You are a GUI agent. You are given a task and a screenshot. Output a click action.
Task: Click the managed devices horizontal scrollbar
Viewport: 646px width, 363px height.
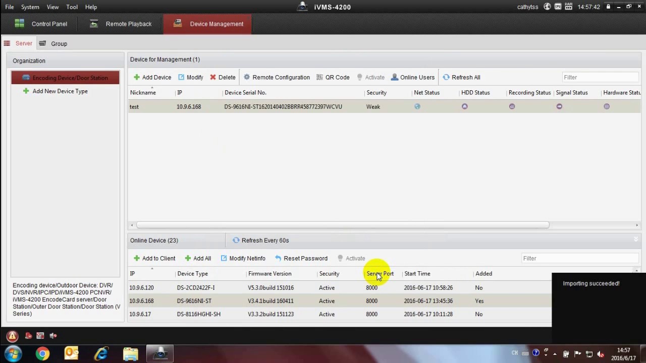tap(342, 225)
